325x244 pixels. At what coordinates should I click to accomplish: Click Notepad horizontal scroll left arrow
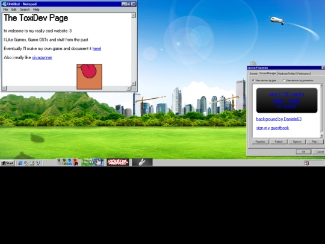point(4,88)
